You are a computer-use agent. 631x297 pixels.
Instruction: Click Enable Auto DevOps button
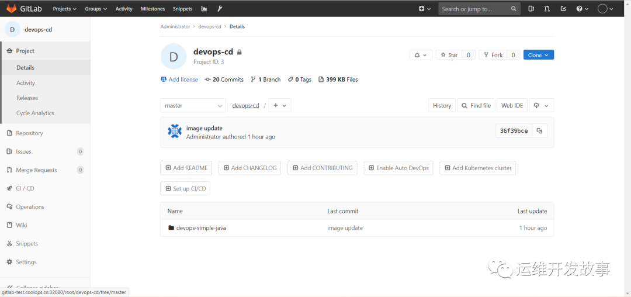(x=398, y=168)
